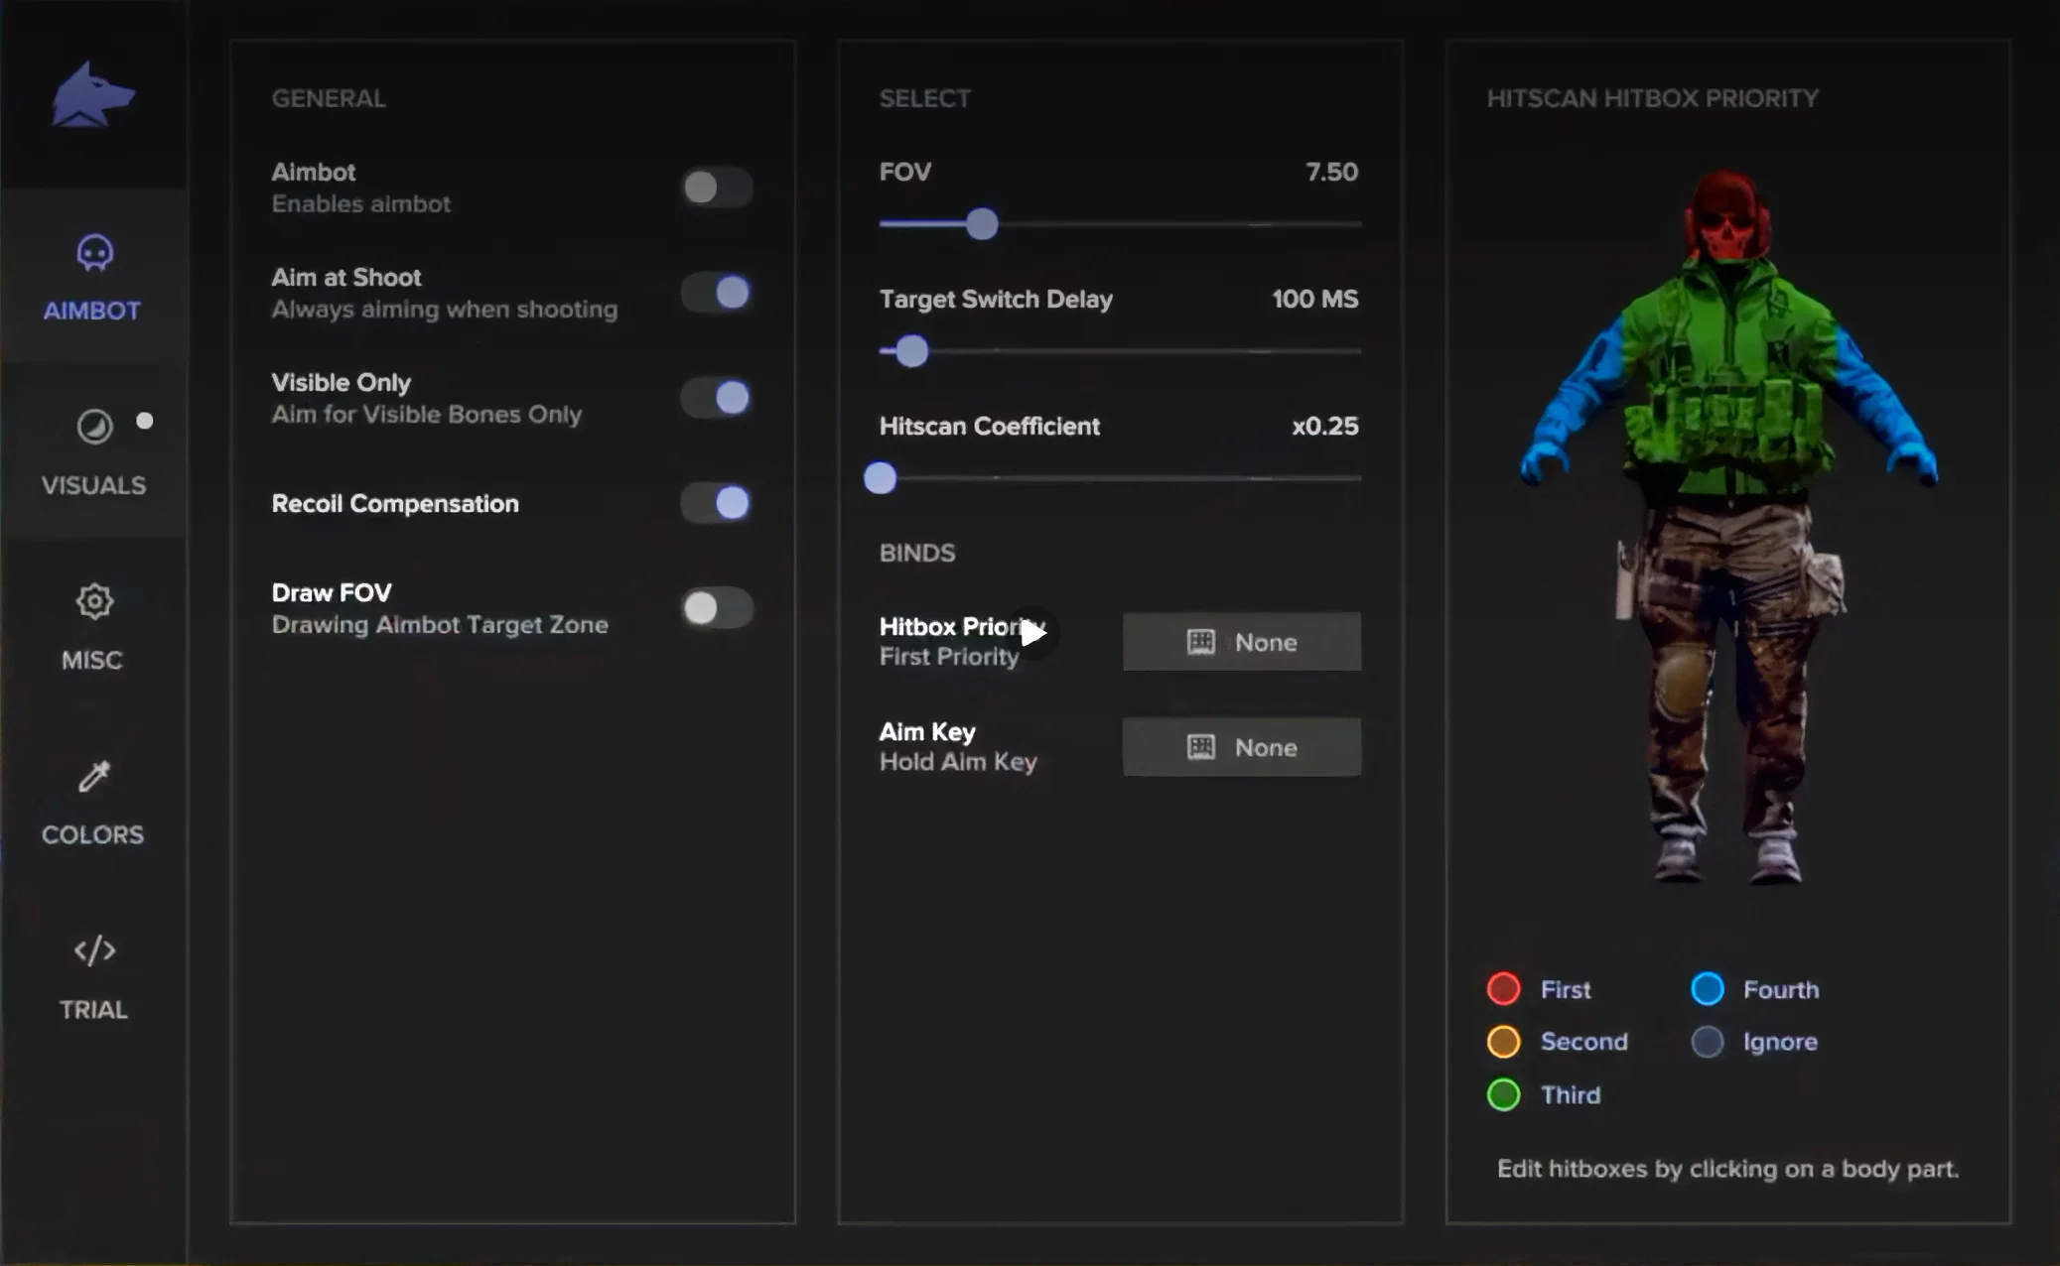
Task: Open the Visuals sidebar icon
Action: pos(94,427)
